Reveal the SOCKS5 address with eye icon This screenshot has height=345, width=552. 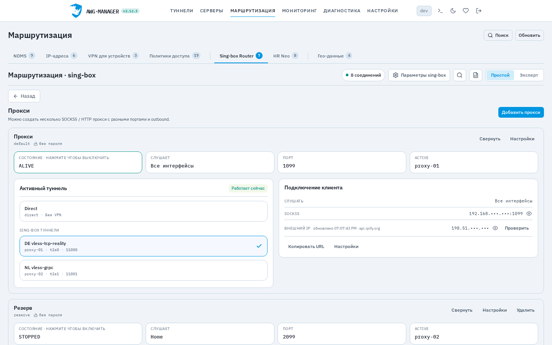coord(529,214)
